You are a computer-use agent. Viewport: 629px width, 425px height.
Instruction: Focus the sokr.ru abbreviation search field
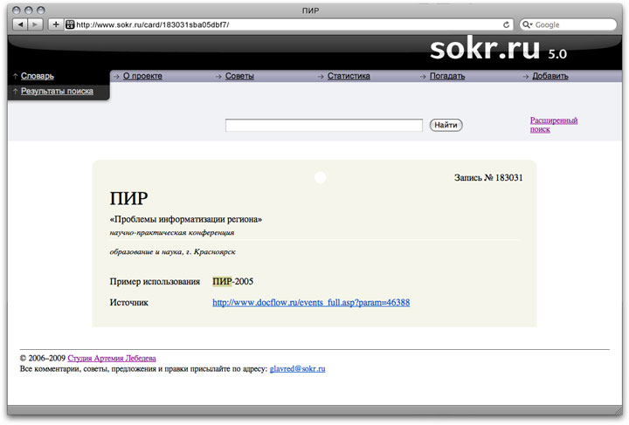coord(323,126)
